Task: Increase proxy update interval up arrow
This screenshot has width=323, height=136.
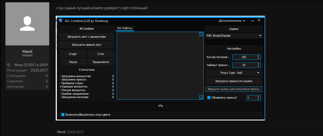Action: 258,97
